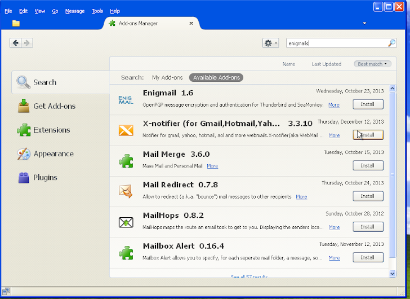Install the Mailbox Alert add-on
Screen dimensions: 410x299
pyautogui.click(x=368, y=257)
